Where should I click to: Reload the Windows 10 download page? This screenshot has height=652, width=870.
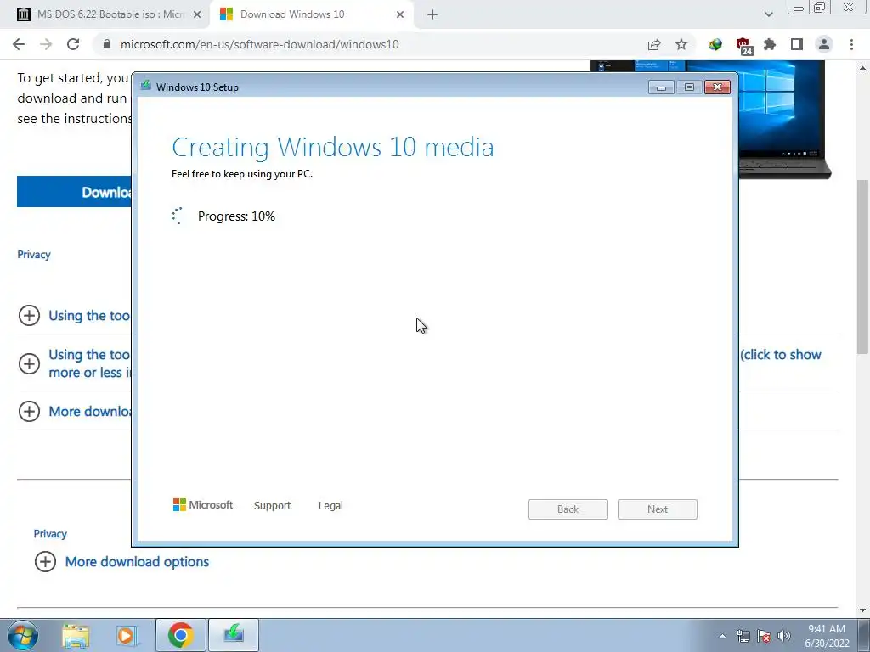73,44
